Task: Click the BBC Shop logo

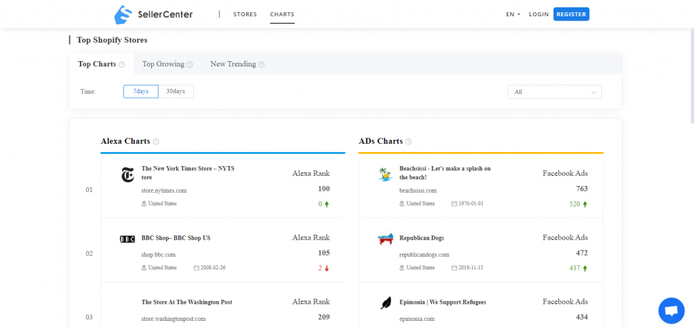Action: click(127, 239)
